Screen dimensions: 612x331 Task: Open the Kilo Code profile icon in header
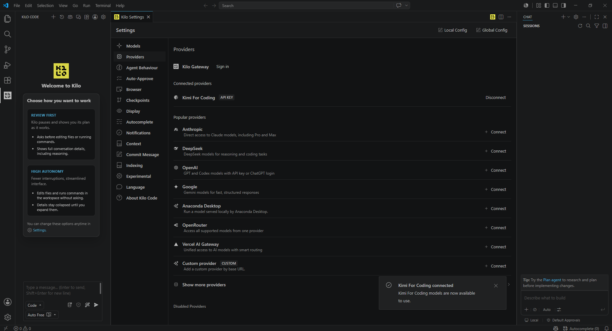(95, 17)
